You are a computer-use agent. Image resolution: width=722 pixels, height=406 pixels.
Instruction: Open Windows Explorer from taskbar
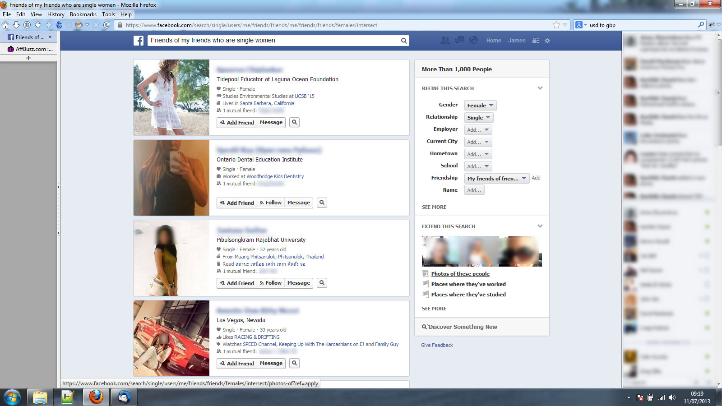40,397
